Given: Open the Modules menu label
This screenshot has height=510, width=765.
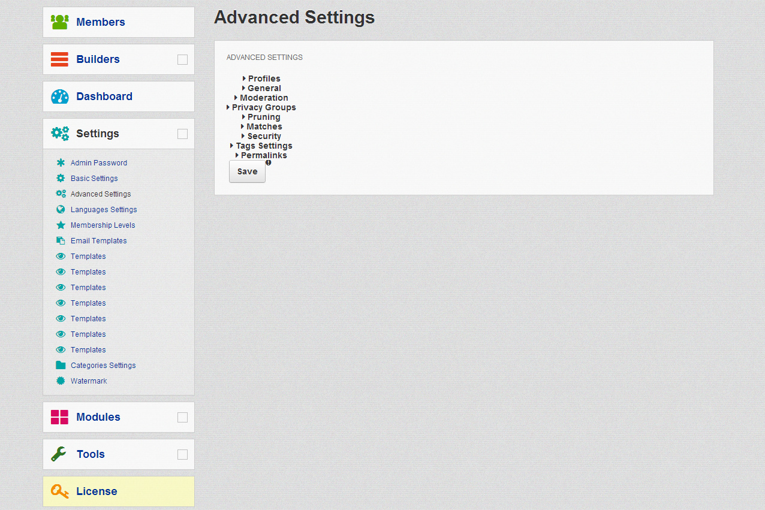Looking at the screenshot, I should point(98,417).
